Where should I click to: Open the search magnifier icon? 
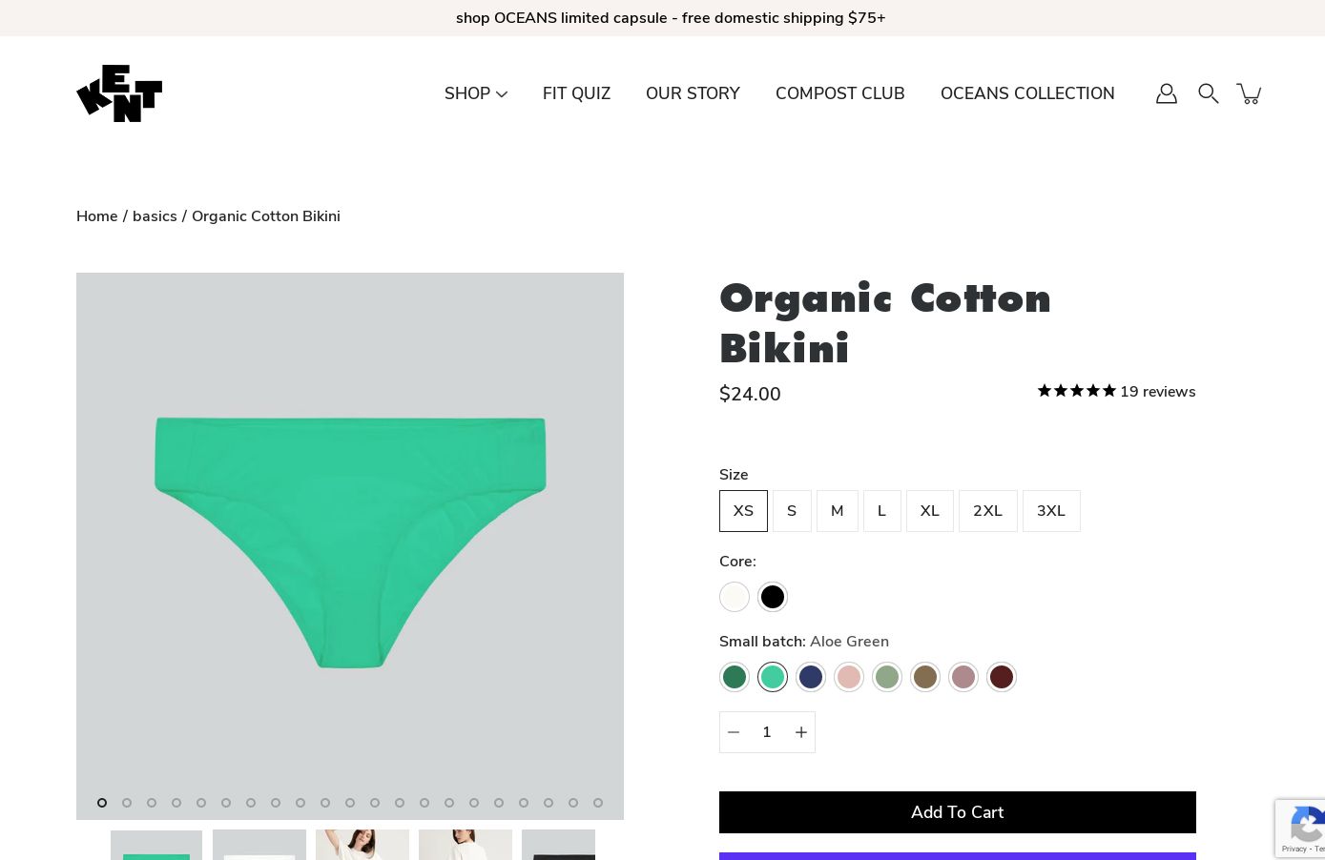1209,93
